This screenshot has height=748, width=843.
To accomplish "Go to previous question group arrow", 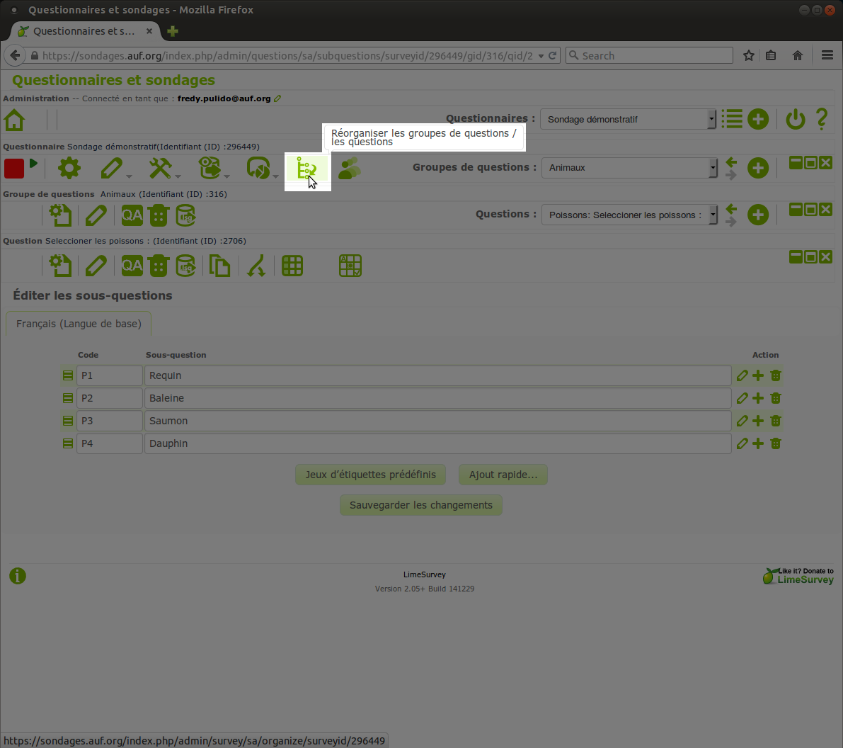I will (x=731, y=161).
